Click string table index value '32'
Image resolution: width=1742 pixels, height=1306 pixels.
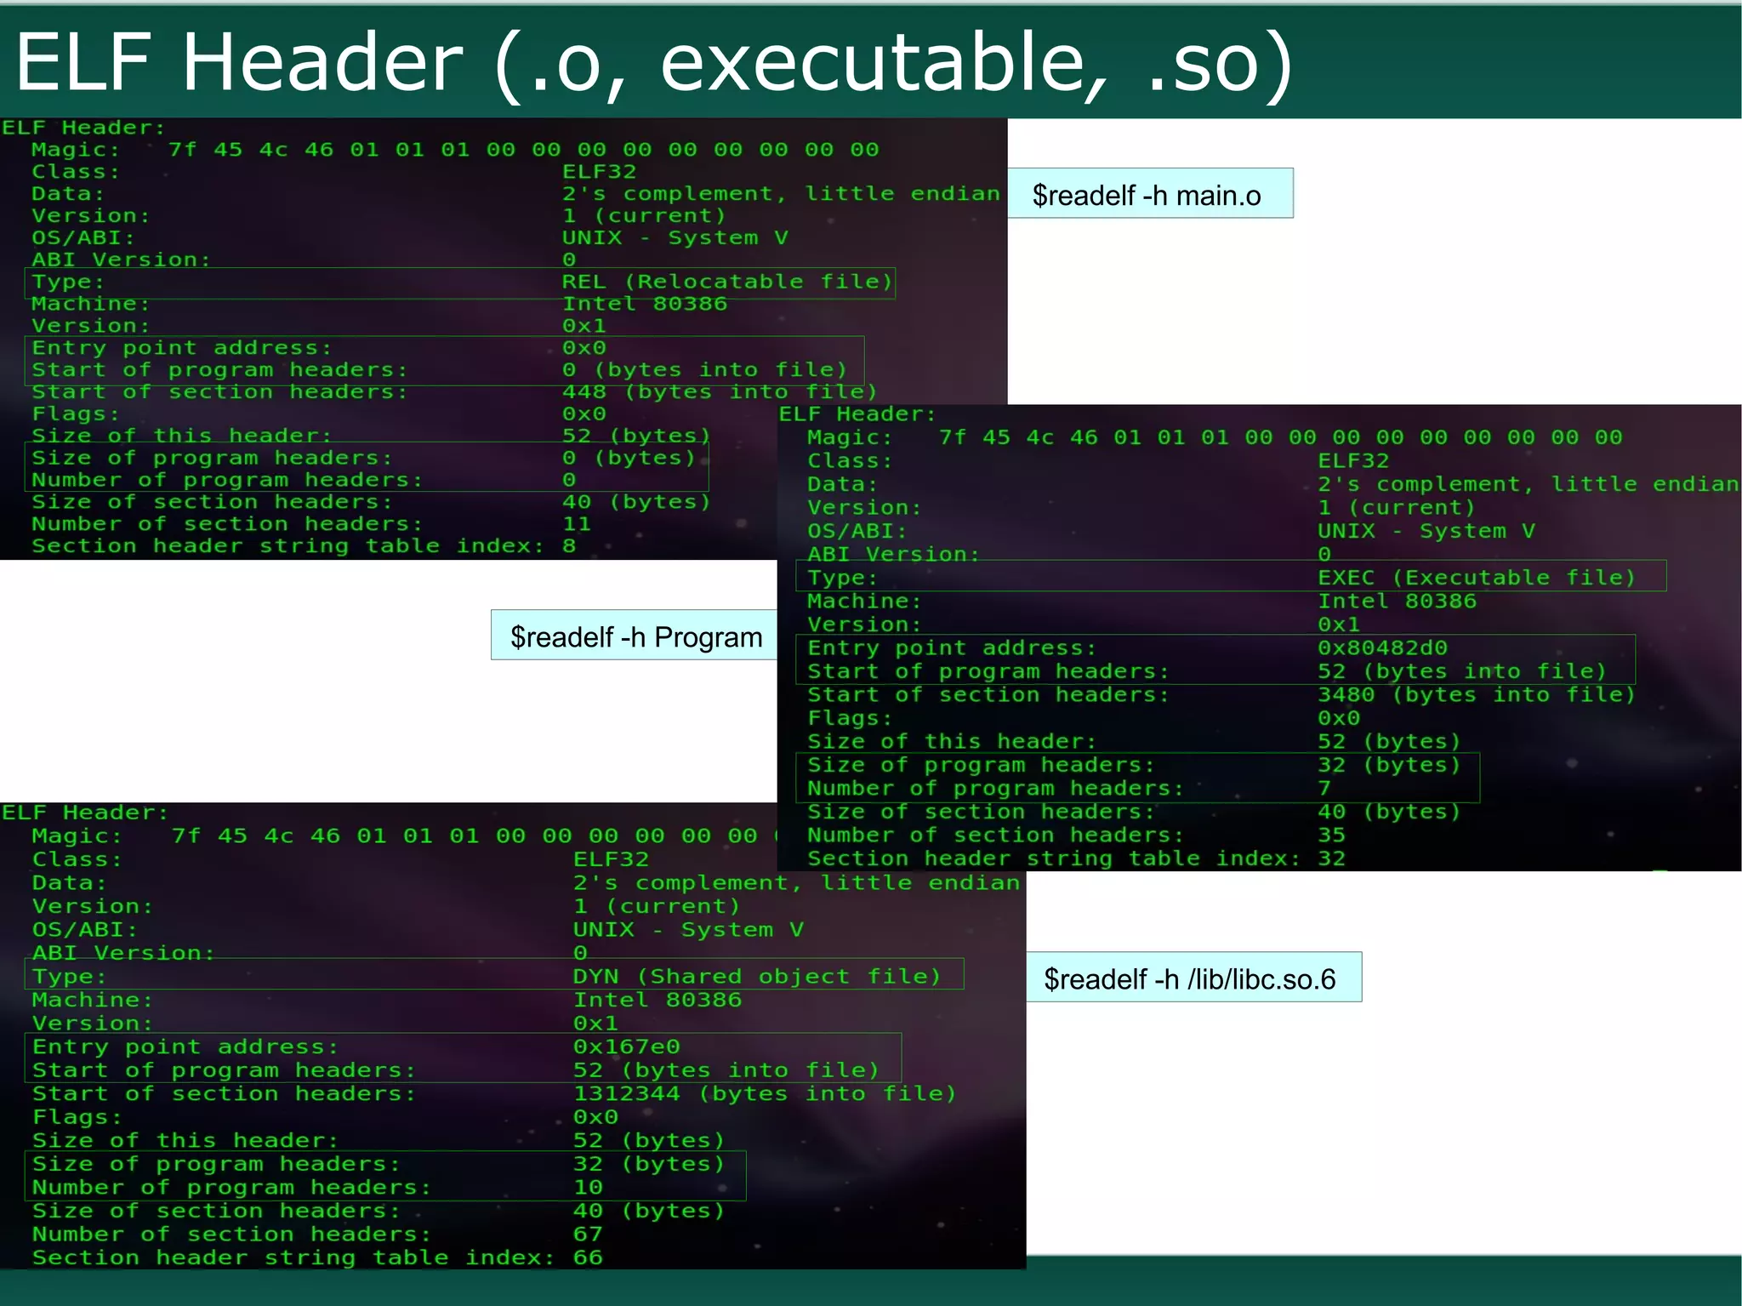(1332, 858)
